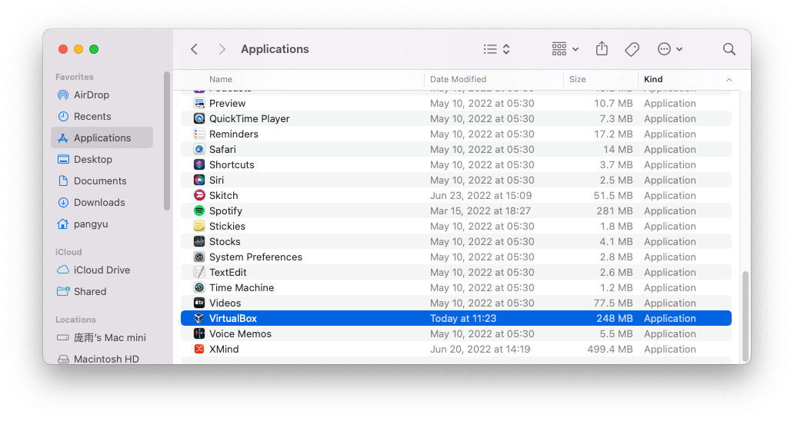Sort by the Name column

click(x=221, y=79)
